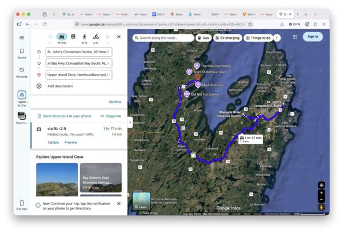The height and width of the screenshot is (233, 343).
Task: Open Street View Pegman
Action: (321, 207)
